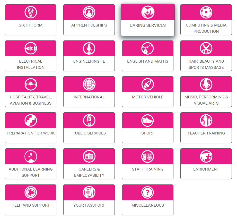This screenshot has height=220, width=237.
Task: Open the Additional Learning Support seedling icon
Action: (x=31, y=156)
